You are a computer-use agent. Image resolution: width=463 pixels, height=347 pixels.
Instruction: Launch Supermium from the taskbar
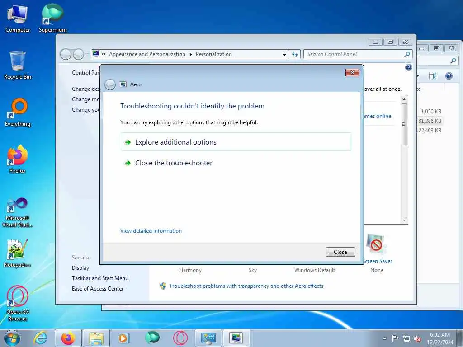point(152,338)
